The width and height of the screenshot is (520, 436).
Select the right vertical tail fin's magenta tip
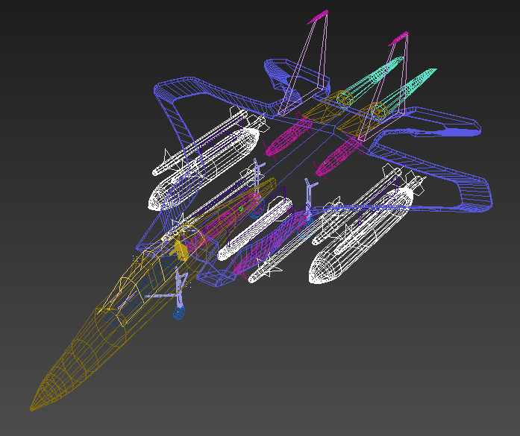401,37
